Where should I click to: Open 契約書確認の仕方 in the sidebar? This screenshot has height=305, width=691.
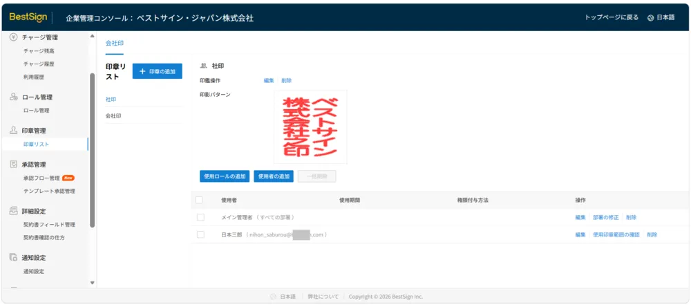tap(44, 237)
